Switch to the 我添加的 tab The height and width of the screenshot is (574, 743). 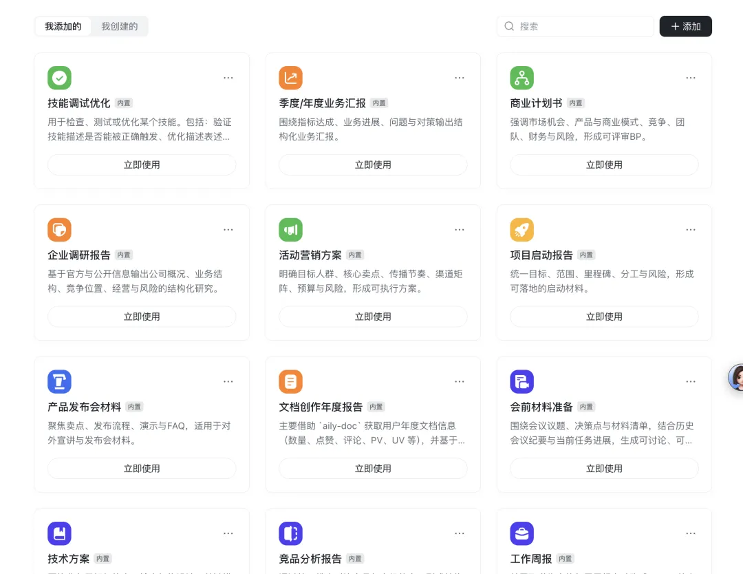(x=63, y=27)
